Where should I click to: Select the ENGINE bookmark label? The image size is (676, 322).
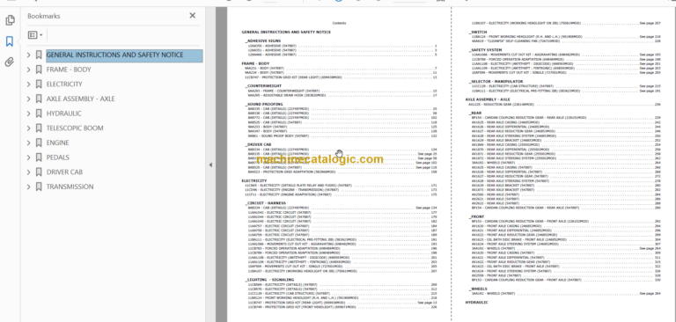[x=58, y=143]
